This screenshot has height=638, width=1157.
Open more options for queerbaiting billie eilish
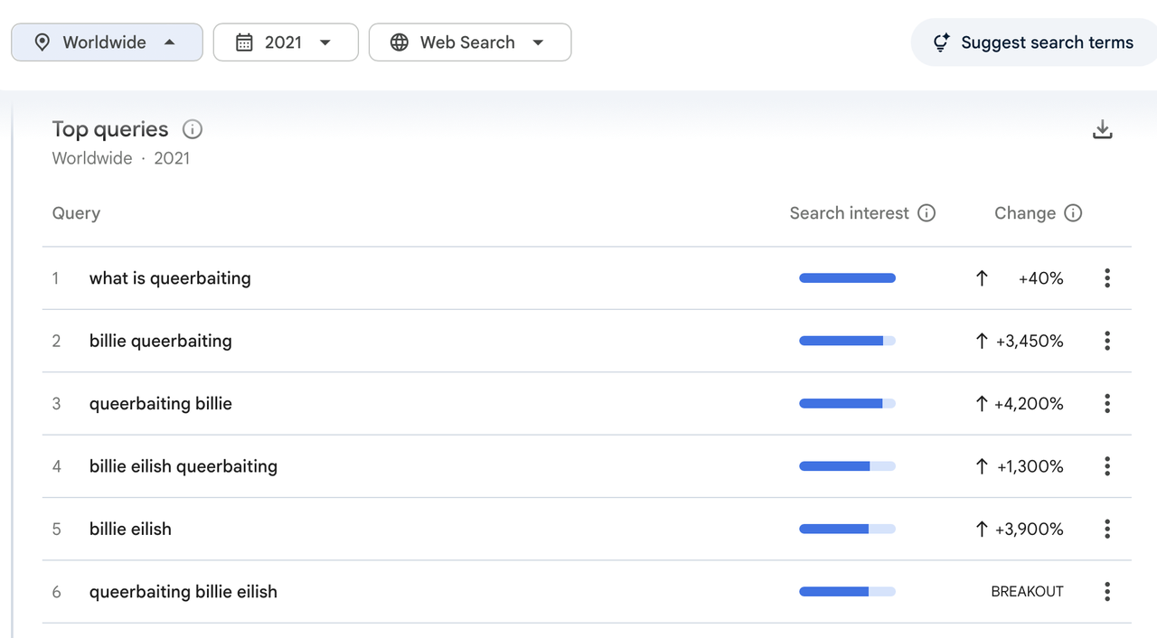click(1107, 592)
